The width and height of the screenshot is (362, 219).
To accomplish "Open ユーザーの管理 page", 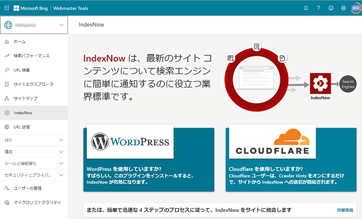I will (34, 188).
